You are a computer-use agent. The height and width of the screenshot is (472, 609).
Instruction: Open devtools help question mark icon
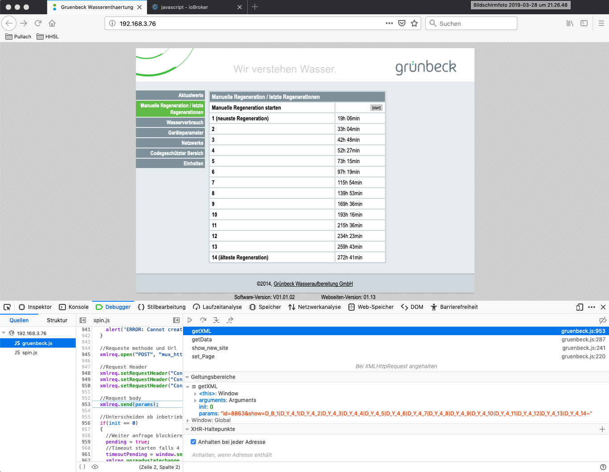(603, 467)
